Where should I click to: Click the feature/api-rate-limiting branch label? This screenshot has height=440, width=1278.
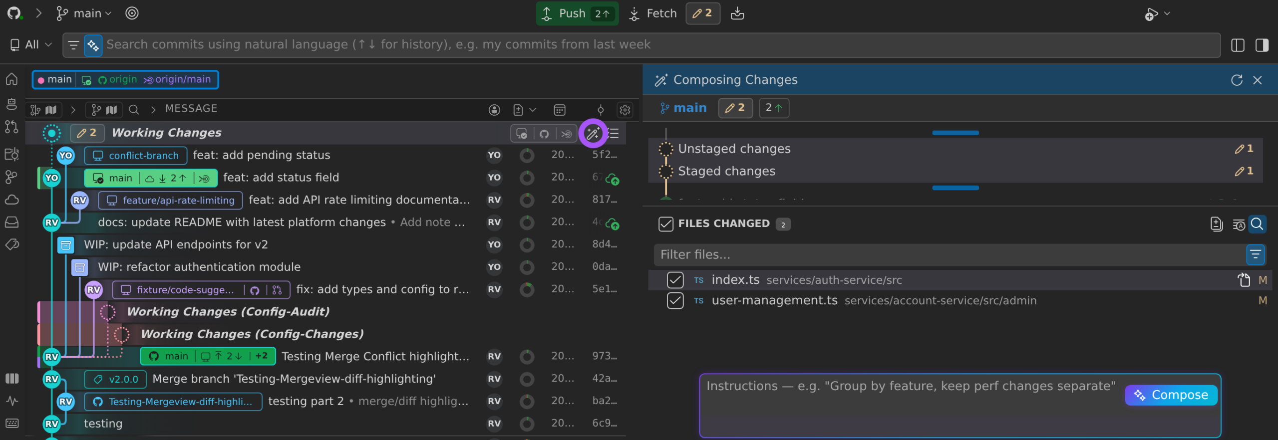point(170,201)
